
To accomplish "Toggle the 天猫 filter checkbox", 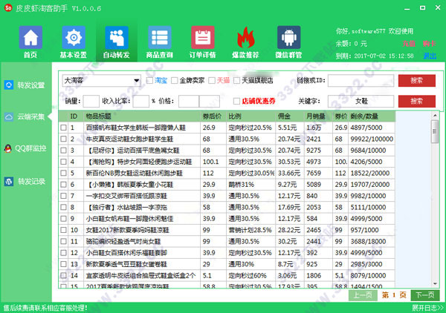I will pos(212,81).
